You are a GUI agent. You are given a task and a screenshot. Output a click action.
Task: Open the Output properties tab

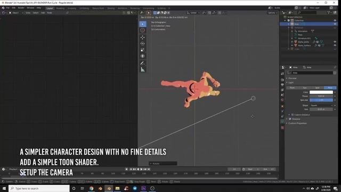282,85
